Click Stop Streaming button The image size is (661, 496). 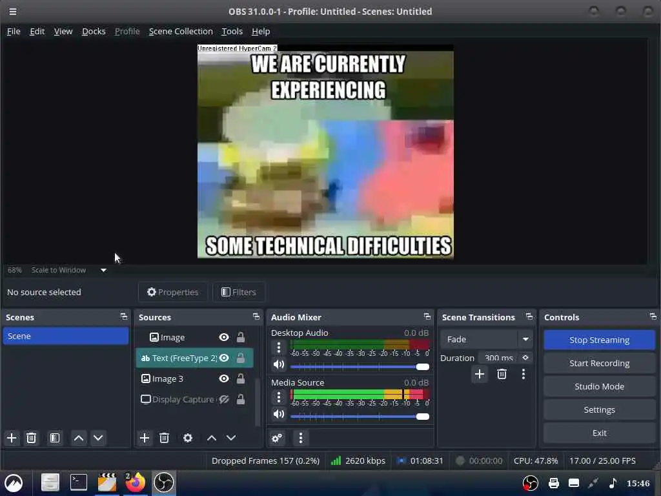pyautogui.click(x=600, y=340)
